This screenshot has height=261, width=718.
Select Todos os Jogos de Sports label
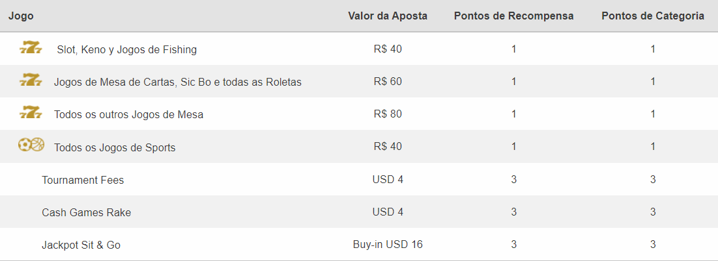tap(115, 147)
